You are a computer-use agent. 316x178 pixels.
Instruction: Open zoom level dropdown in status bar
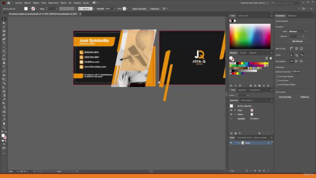pos(18,172)
